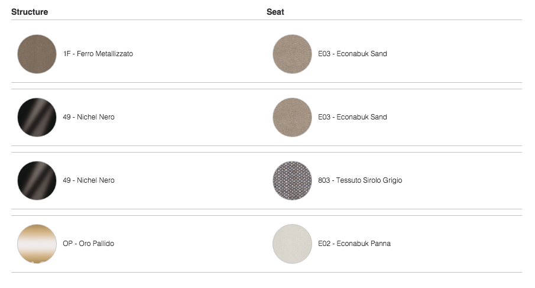Click the '803 - Tessuto Sirolo Grigio' label

coord(360,180)
